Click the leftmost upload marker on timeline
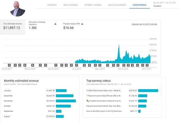This screenshot has height=124, width=179. pos(9,65)
